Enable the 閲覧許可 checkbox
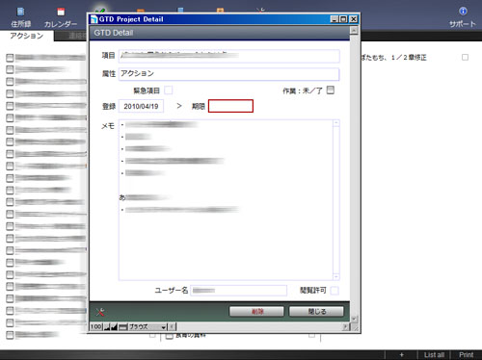This screenshot has height=360, width=482. [x=335, y=291]
